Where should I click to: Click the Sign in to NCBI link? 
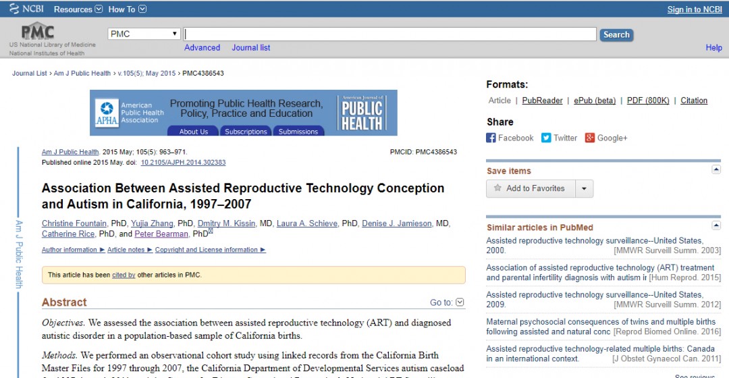(x=694, y=9)
